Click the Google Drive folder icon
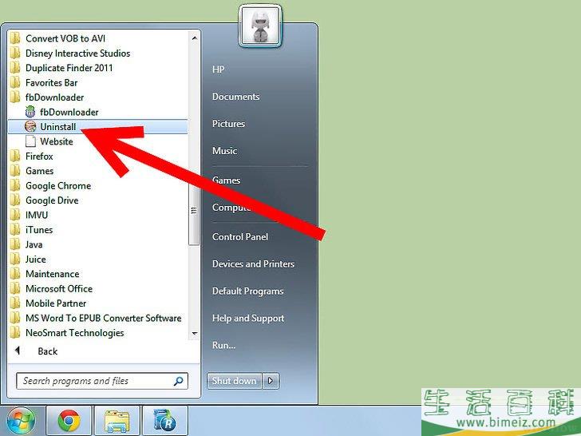 (x=15, y=200)
